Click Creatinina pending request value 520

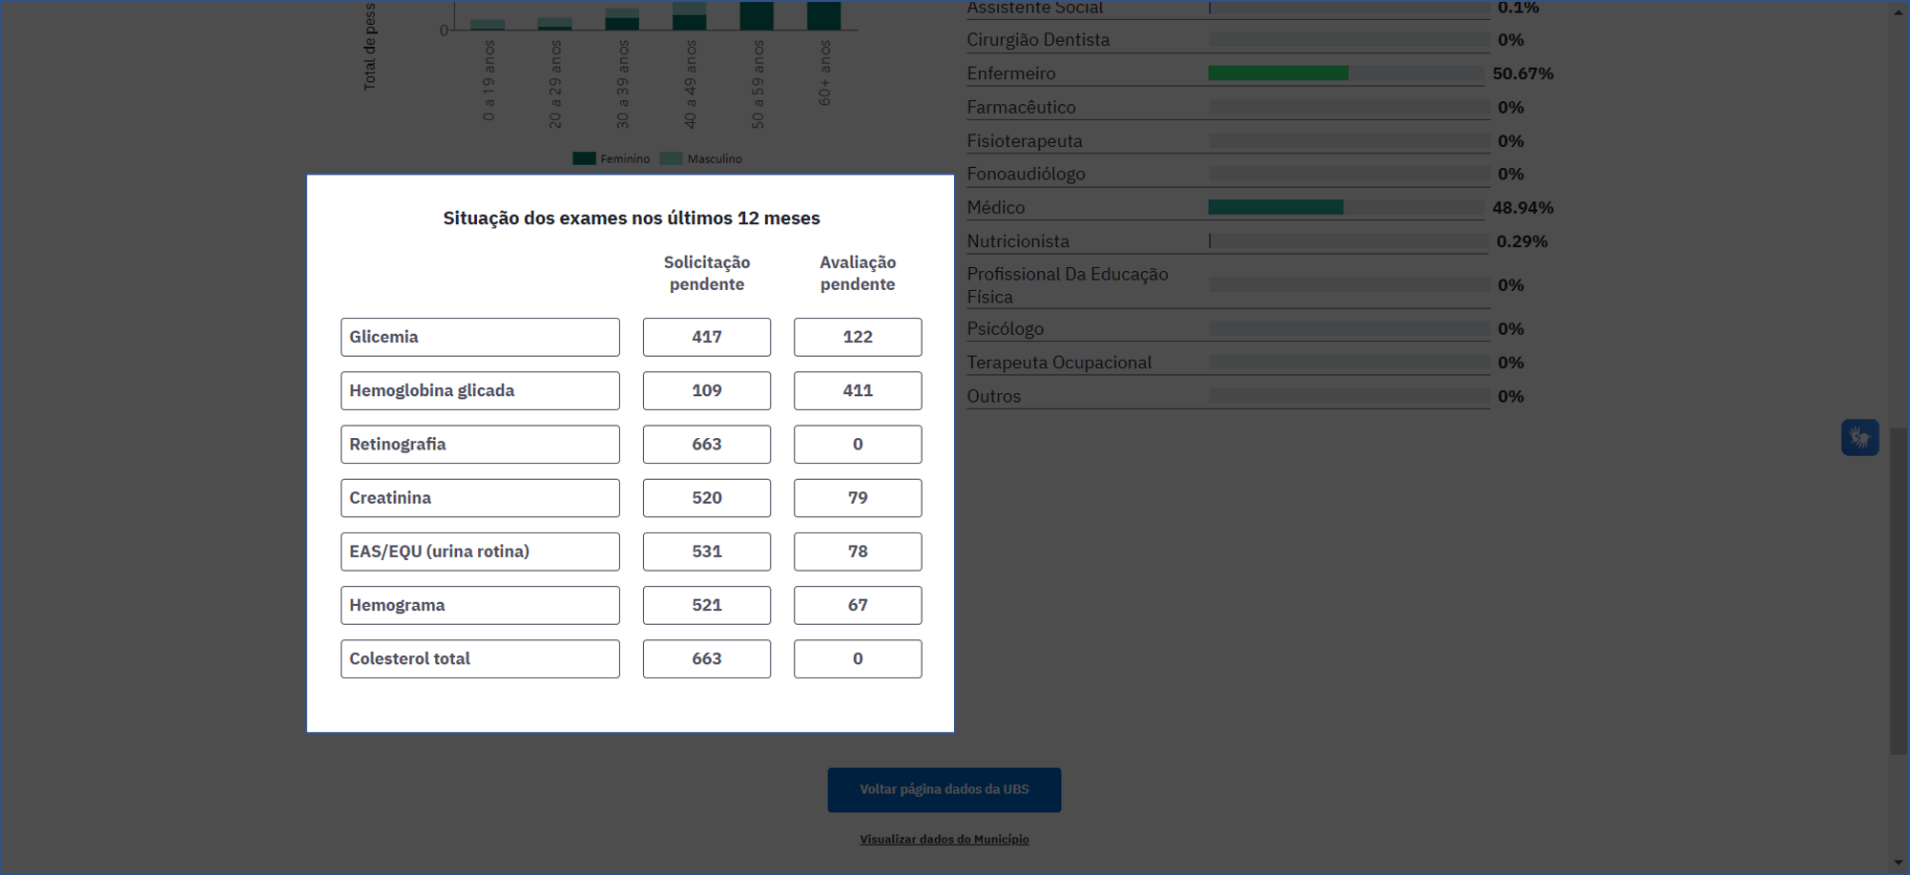[x=707, y=497]
